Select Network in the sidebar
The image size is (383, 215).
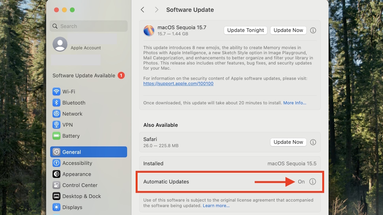pos(89,114)
